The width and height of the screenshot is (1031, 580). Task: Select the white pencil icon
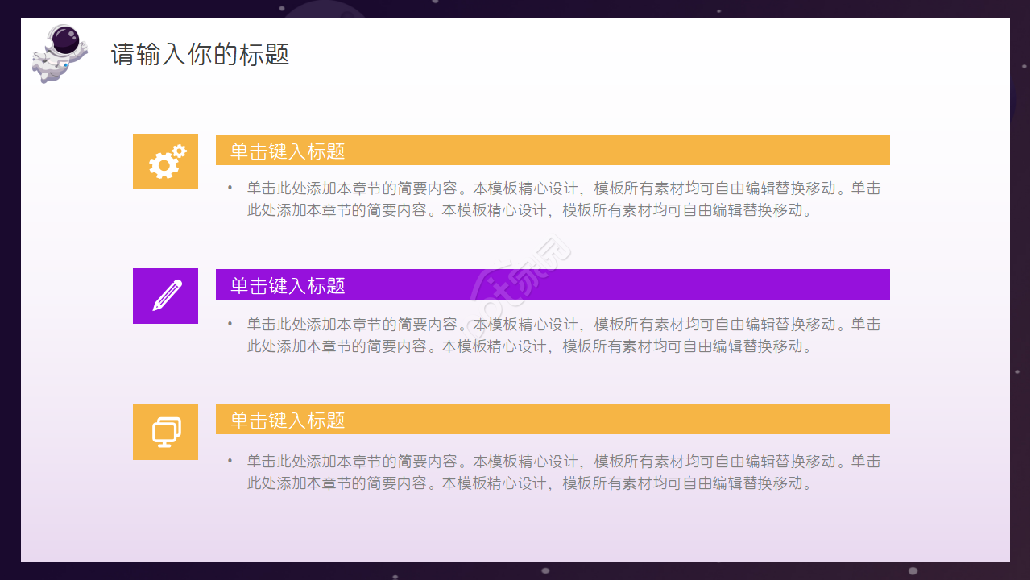[166, 296]
